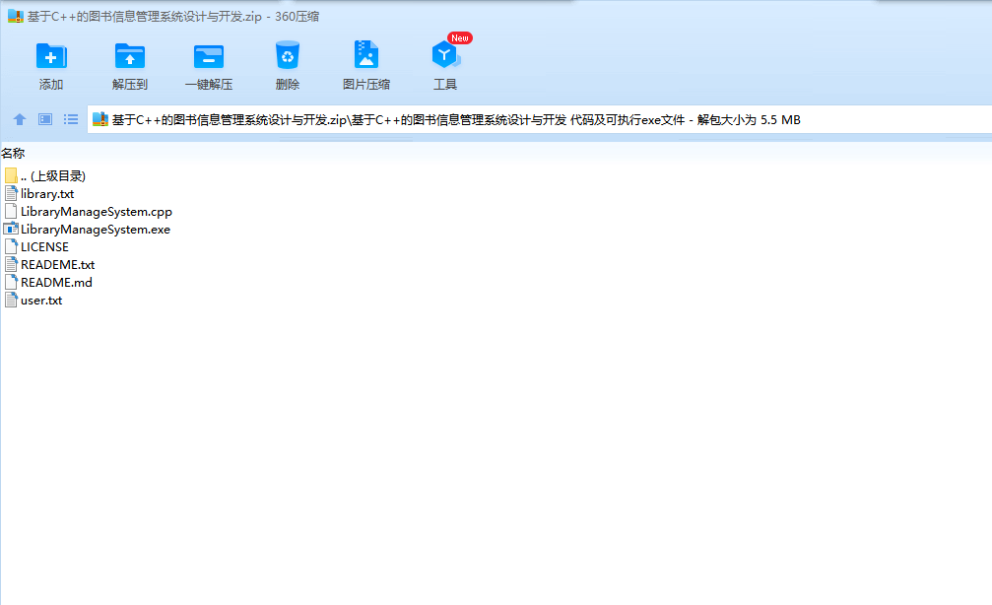The image size is (992, 605).
Task: Click the 一键解压 one-click extract icon
Action: point(209,56)
